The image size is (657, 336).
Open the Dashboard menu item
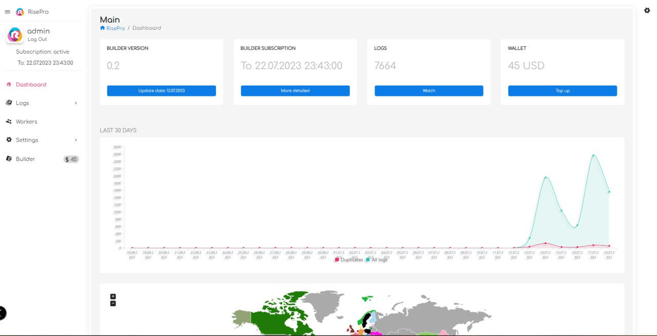31,85
